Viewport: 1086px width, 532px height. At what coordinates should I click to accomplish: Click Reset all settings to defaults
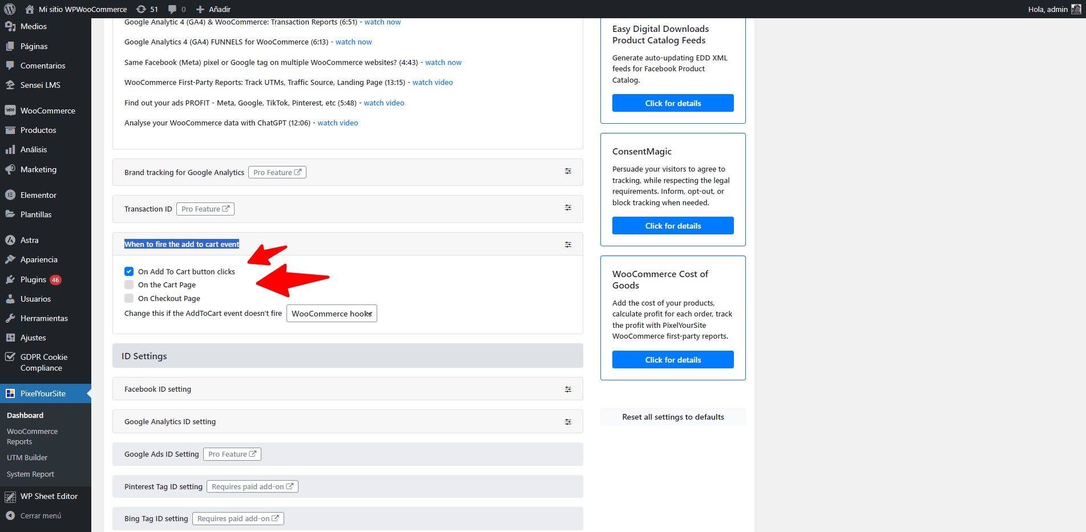pos(673,417)
